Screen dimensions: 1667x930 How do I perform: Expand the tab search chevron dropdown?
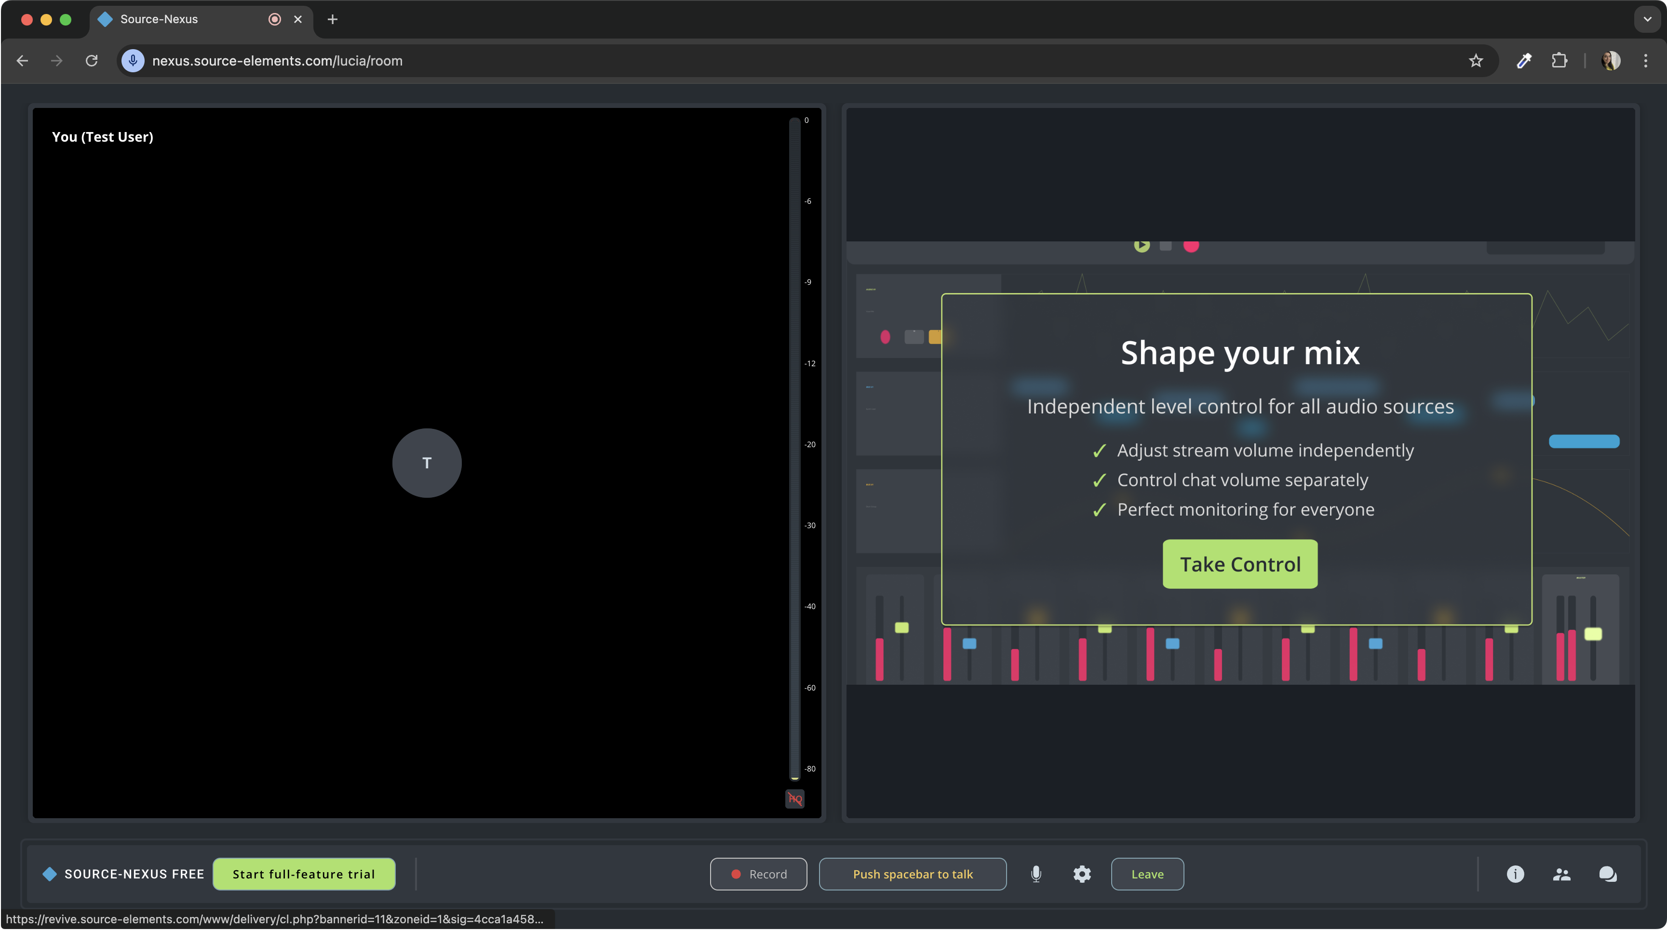click(1647, 19)
